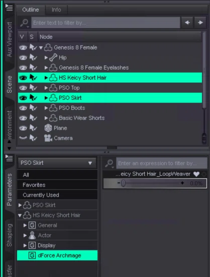Screen dimensions: 210x277
Task: Select the Genesis 8 Female figure icon
Action: [48, 47]
